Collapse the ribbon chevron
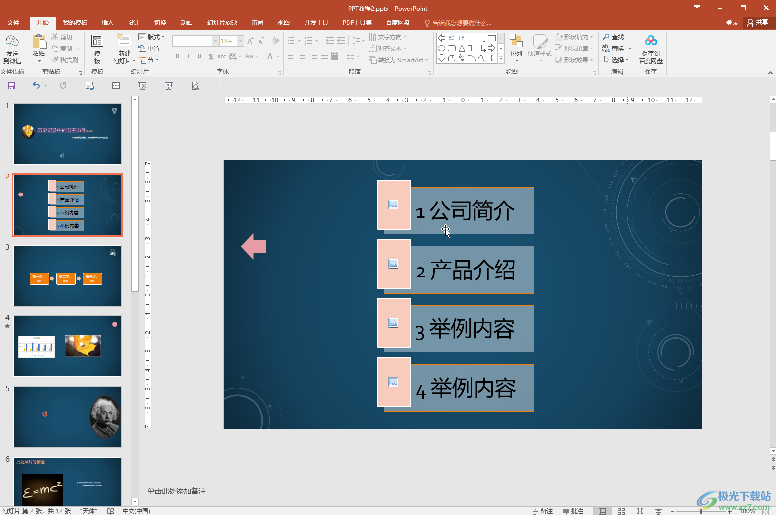This screenshot has height=515, width=776. (x=770, y=73)
